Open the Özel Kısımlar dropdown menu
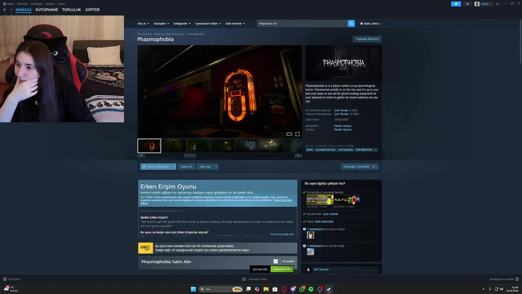522x294 pixels. click(235, 24)
